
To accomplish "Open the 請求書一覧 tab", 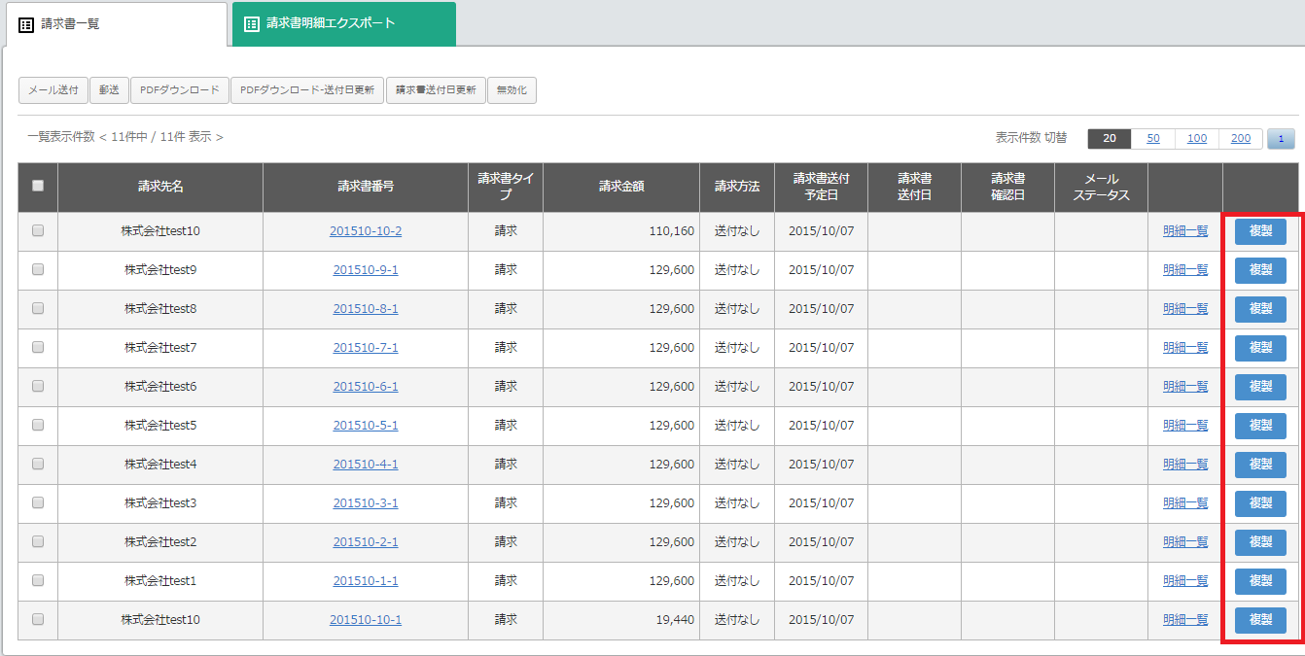I will [117, 23].
